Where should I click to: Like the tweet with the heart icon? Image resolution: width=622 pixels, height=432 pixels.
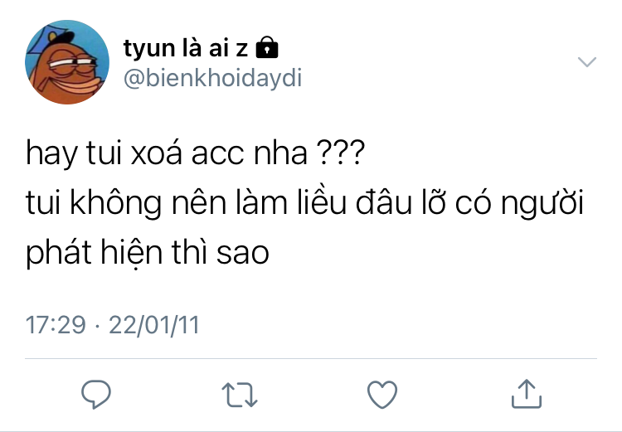382,395
